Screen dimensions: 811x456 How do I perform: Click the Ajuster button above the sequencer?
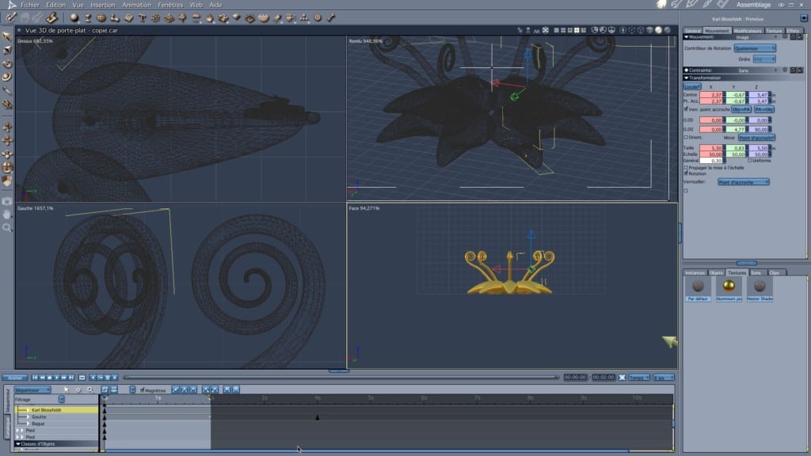tap(15, 378)
